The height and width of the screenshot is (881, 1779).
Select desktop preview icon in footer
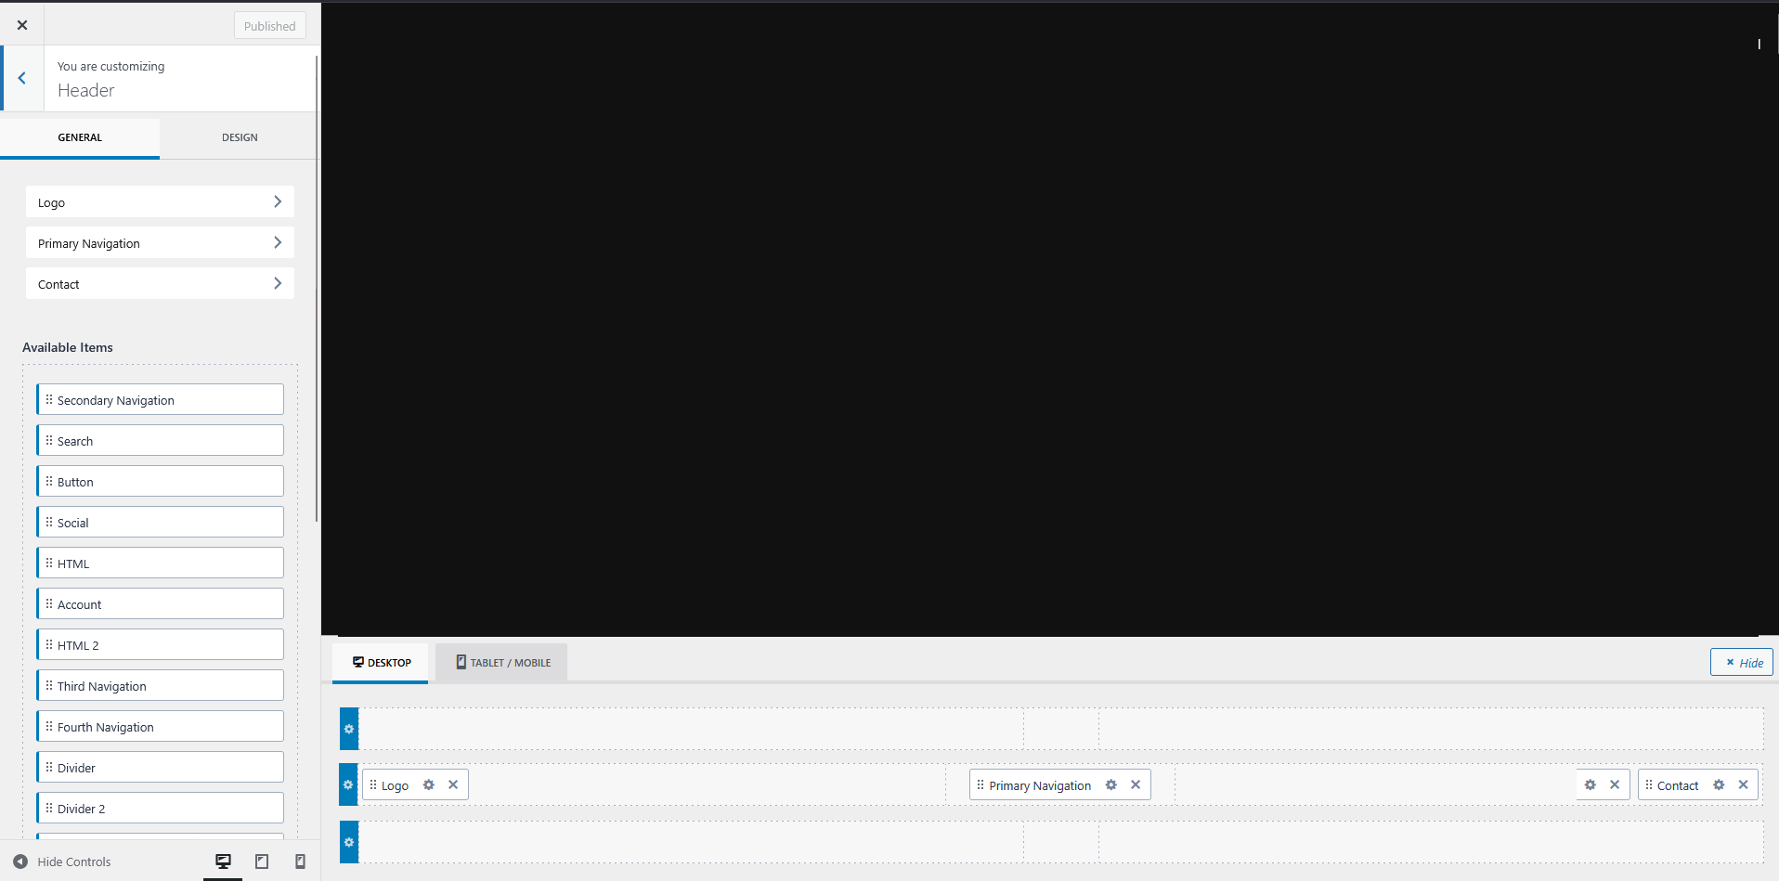coord(223,862)
